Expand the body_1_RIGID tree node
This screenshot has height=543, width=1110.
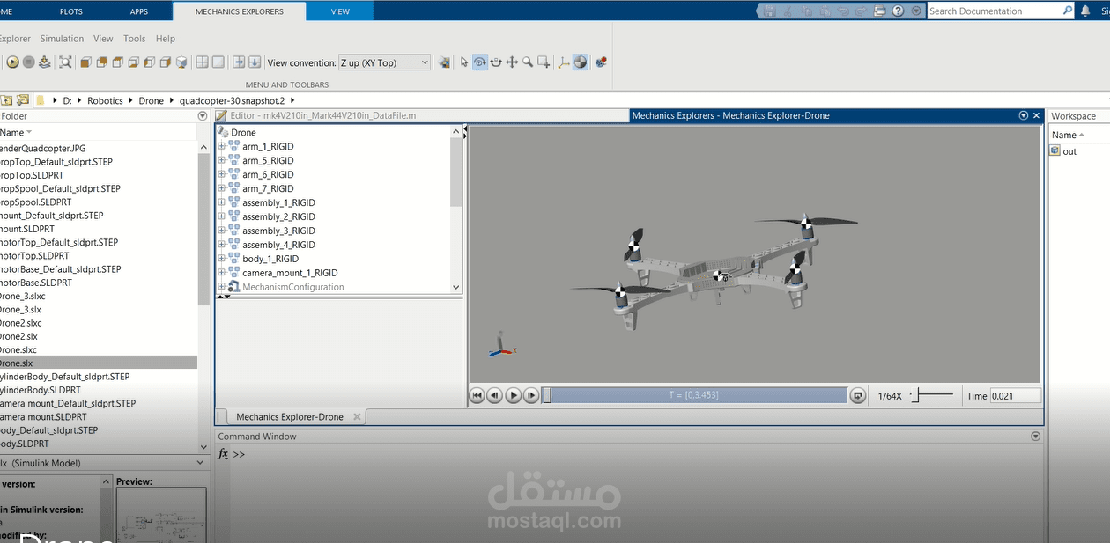click(x=222, y=259)
